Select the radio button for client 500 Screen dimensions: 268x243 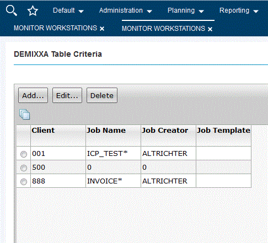[x=24, y=168]
